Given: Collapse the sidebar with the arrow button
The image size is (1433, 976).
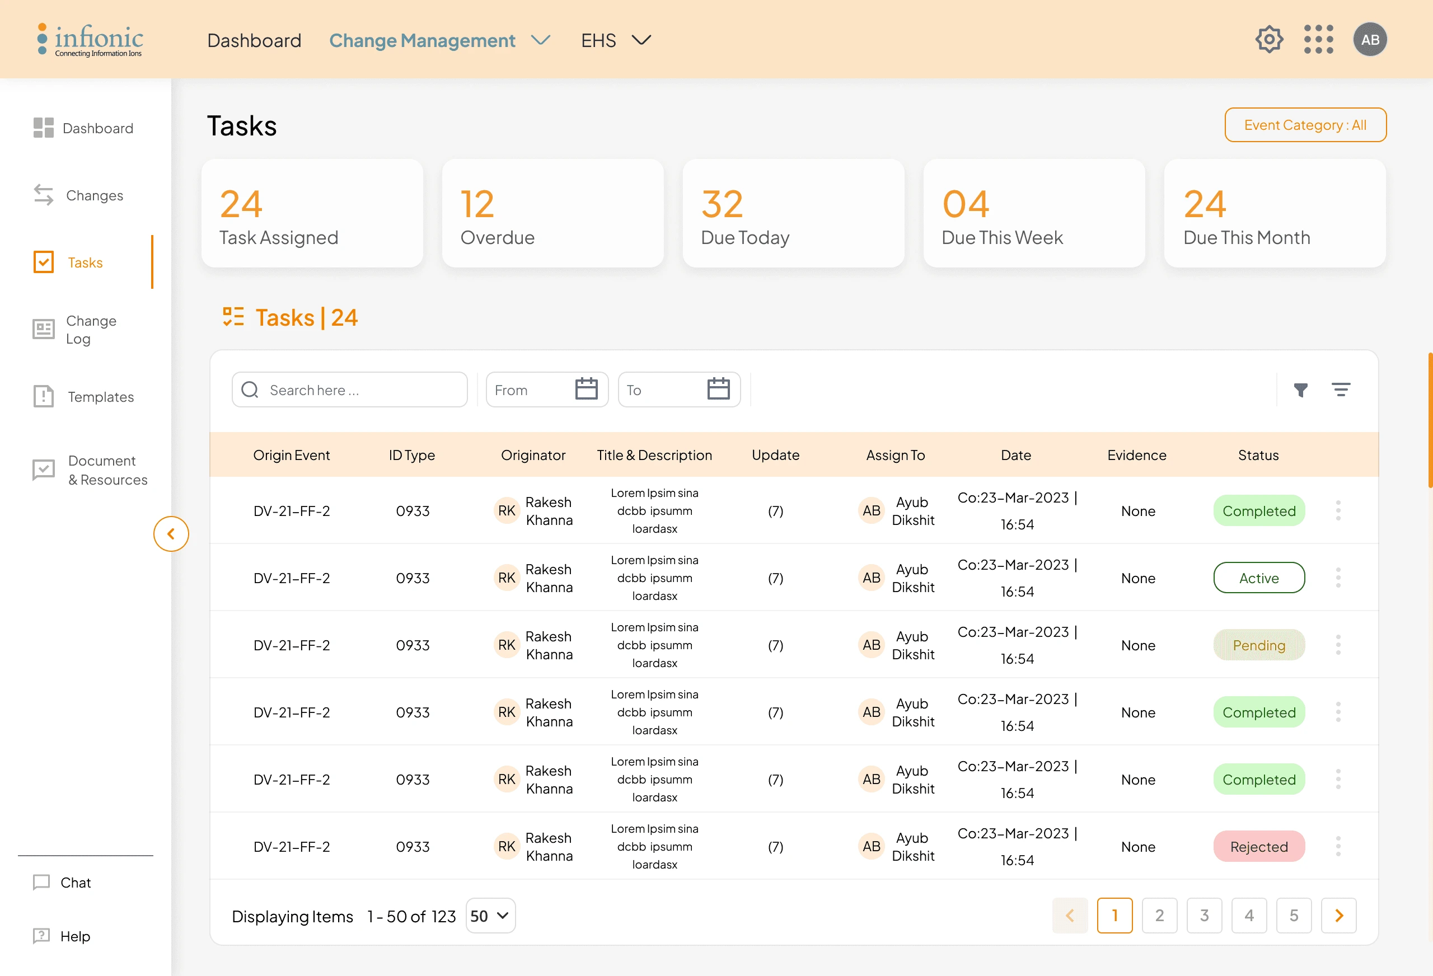Looking at the screenshot, I should (x=171, y=534).
